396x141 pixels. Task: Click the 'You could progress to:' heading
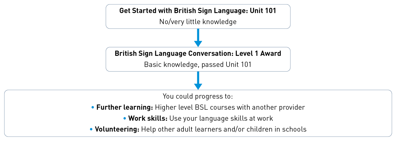click(198, 96)
